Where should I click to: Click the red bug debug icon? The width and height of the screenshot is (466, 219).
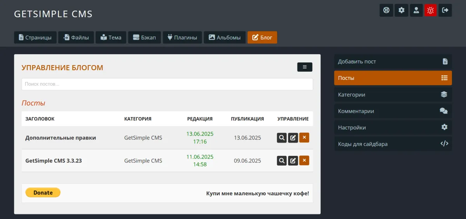[x=430, y=10]
